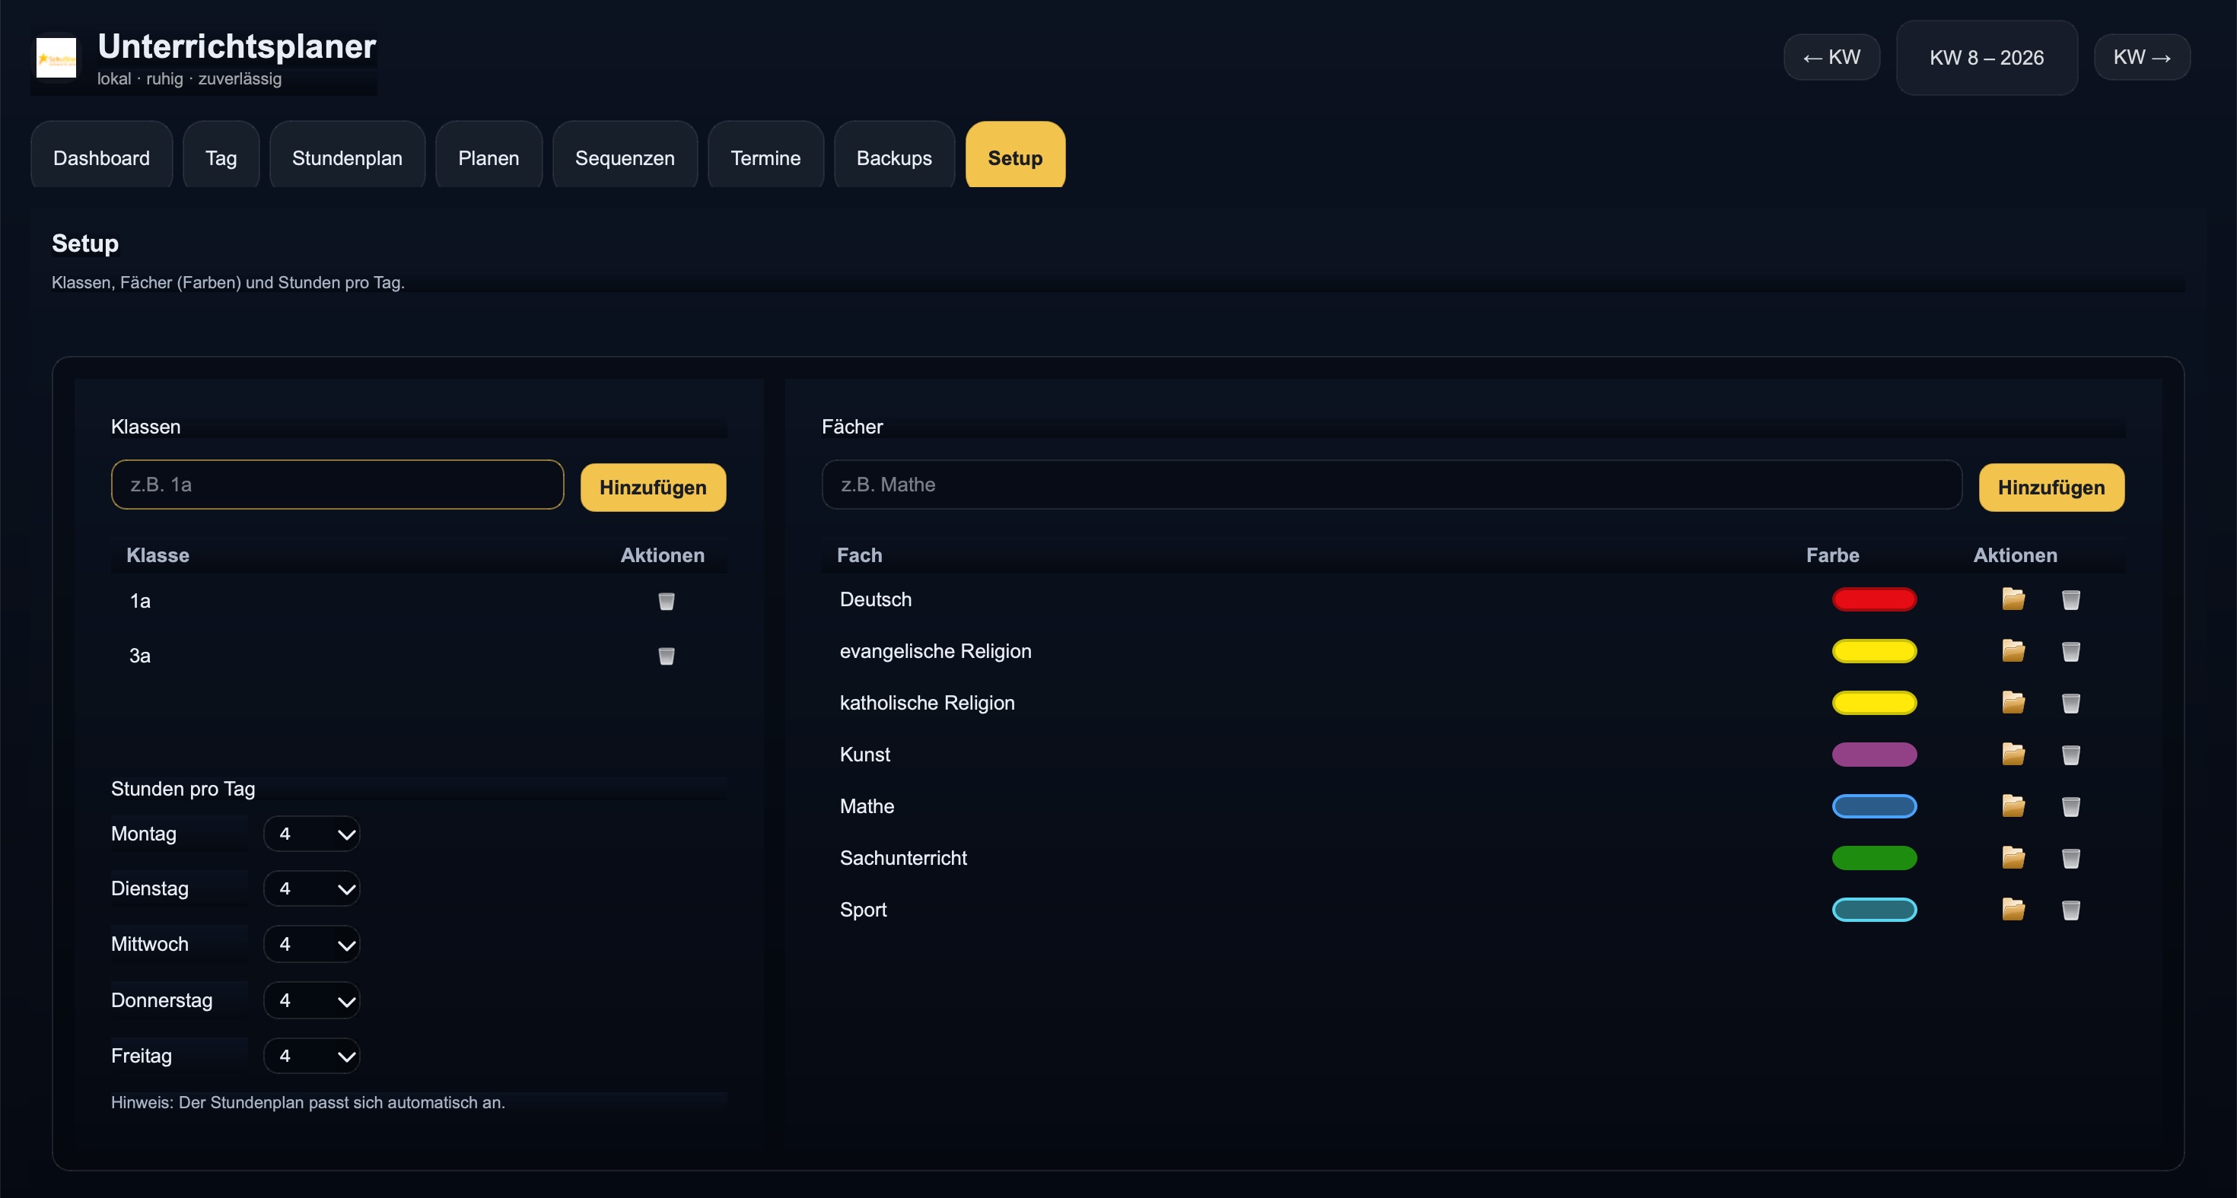Click folder icon for katholische Religion
This screenshot has height=1198, width=2237.
tap(2013, 702)
